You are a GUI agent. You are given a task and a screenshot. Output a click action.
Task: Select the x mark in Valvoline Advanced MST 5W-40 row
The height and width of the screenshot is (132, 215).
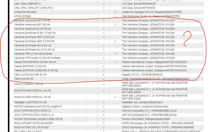[115, 25]
